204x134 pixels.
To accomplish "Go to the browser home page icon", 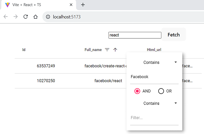I will [35, 17].
